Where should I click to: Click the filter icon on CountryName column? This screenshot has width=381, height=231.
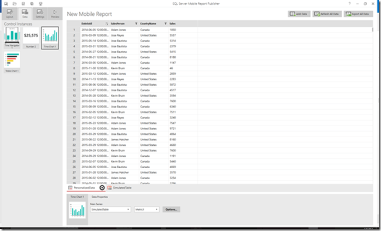point(165,23)
